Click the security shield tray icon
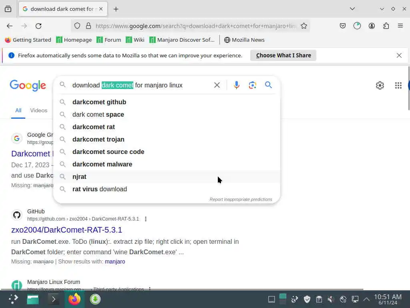The height and width of the screenshot is (308, 410). click(x=307, y=299)
